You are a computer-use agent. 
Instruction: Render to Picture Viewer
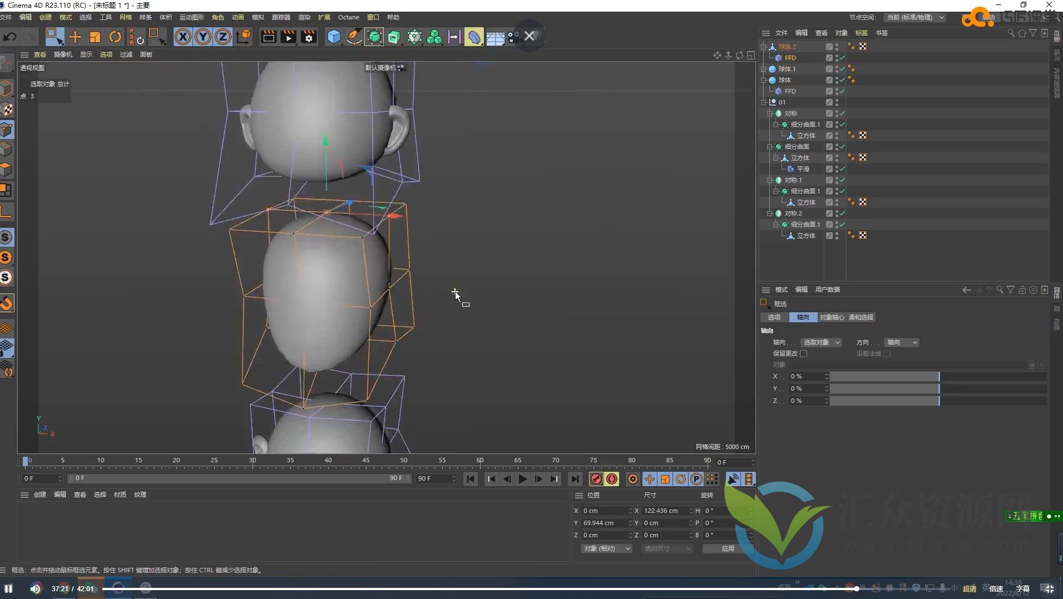tap(288, 36)
